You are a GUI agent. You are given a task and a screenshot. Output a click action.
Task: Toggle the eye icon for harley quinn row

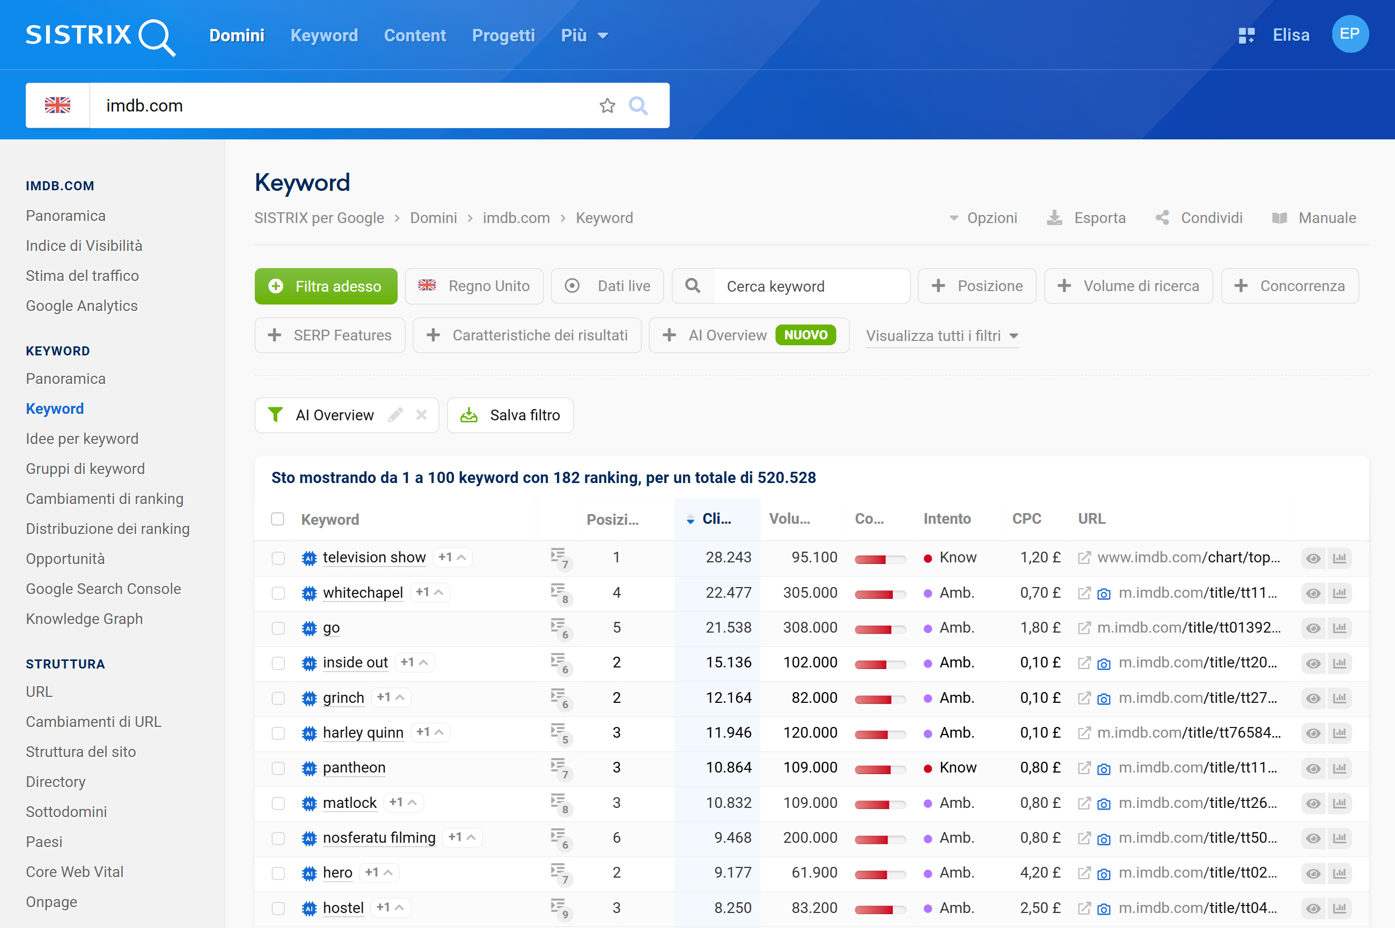click(x=1313, y=733)
